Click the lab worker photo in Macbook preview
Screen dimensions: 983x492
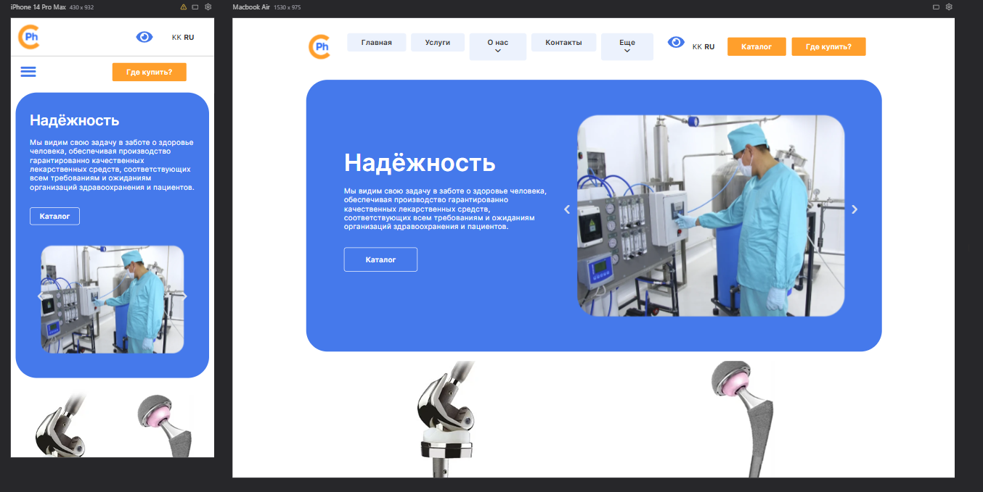[711, 215]
